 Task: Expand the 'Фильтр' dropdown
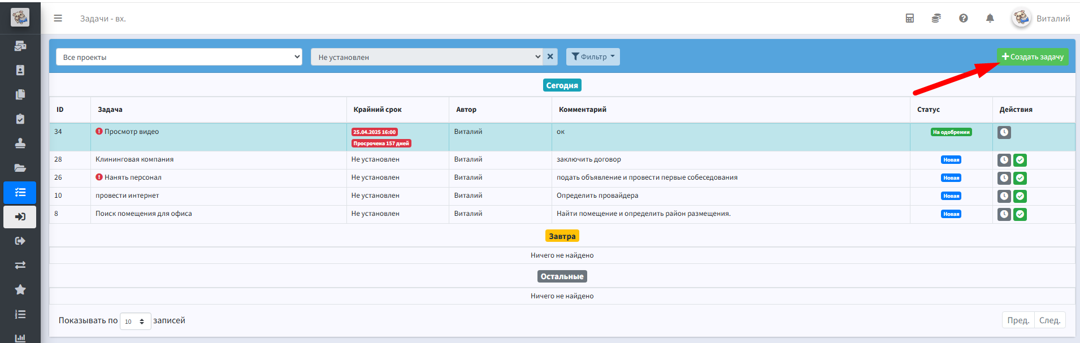(593, 57)
